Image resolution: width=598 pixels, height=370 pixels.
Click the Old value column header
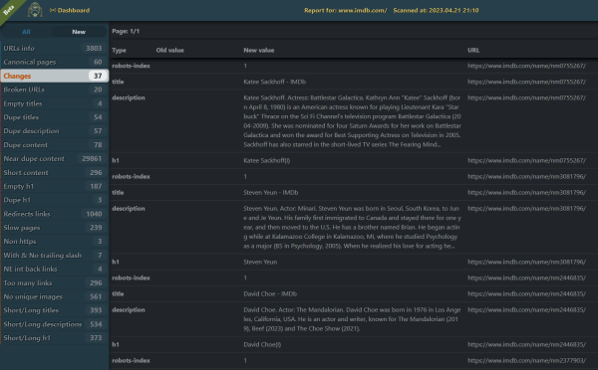point(169,51)
